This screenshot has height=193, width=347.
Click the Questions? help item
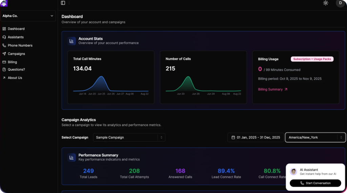point(16,70)
